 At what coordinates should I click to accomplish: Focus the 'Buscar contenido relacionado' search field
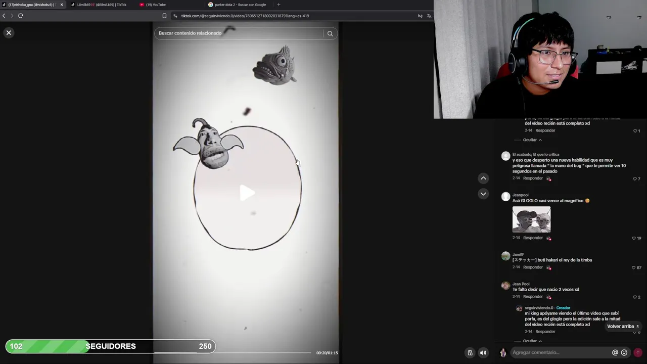coord(240,33)
